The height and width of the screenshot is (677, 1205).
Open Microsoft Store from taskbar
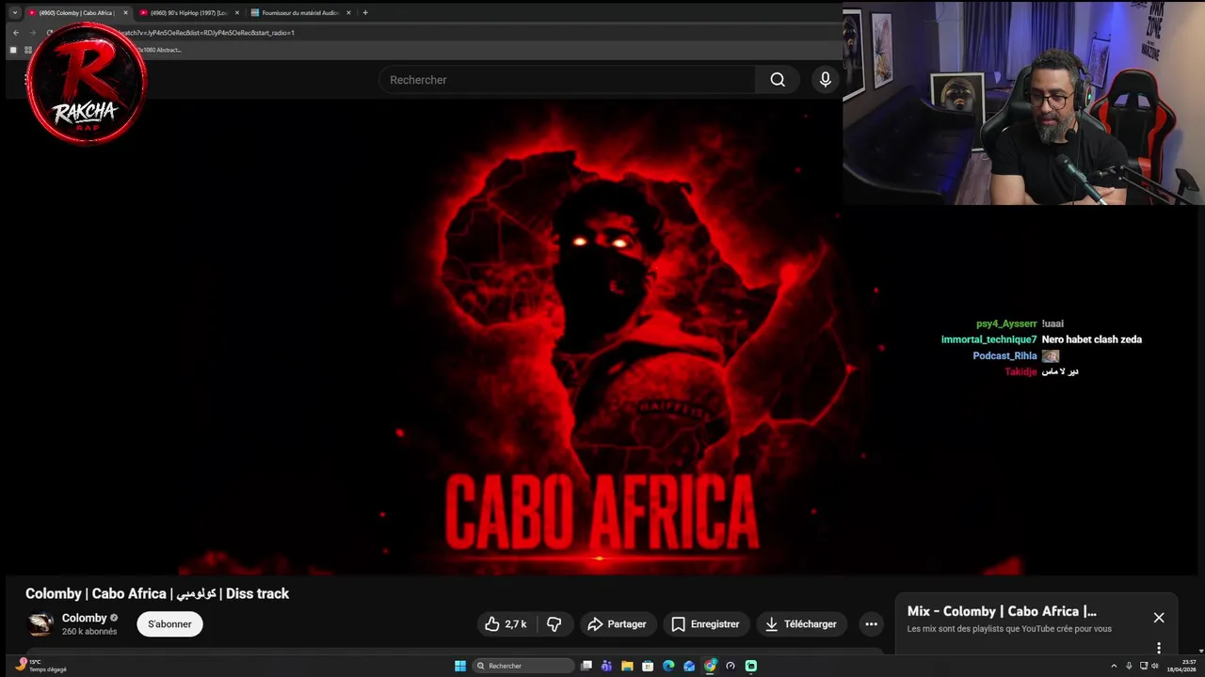click(648, 666)
